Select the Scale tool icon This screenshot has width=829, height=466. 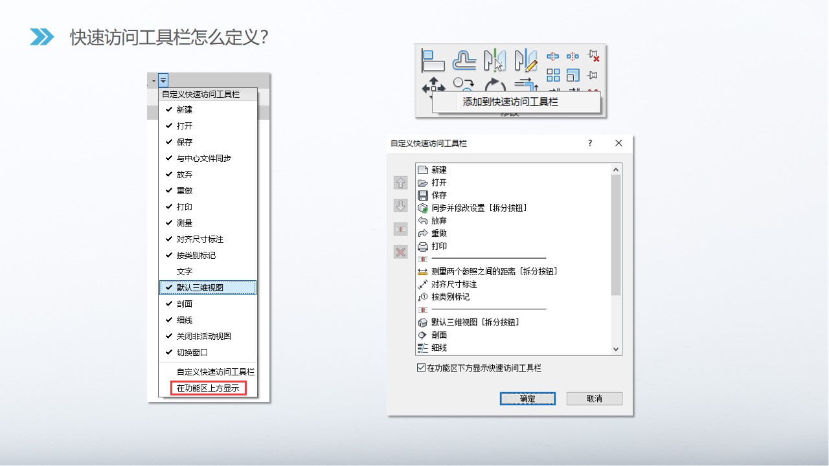[x=573, y=75]
